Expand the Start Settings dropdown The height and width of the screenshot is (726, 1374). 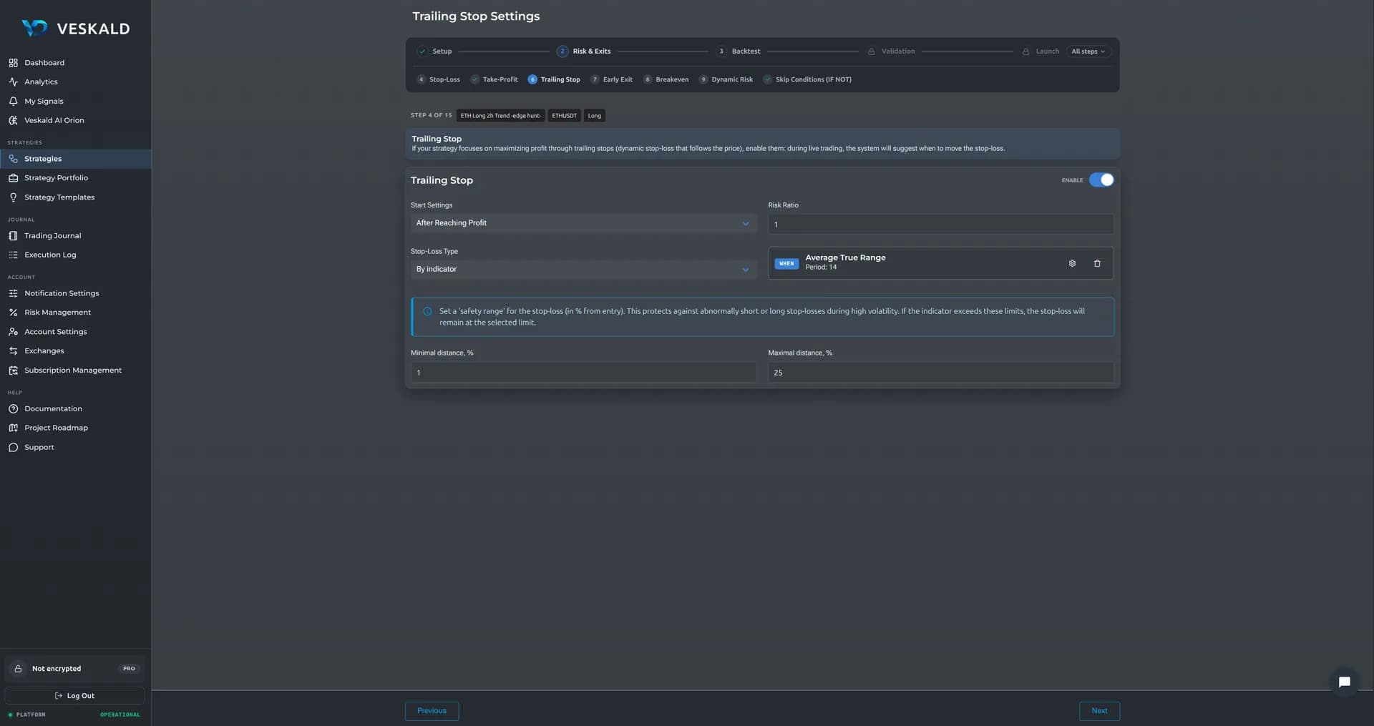coord(583,223)
